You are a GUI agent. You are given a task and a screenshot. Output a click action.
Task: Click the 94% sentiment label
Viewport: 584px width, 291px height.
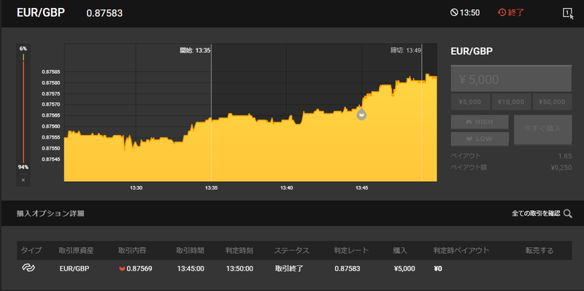click(23, 167)
